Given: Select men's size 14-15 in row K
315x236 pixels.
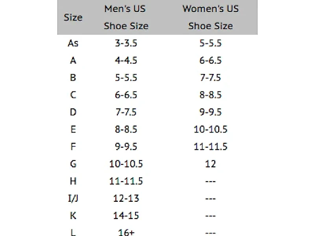Looking at the screenshot, I should [x=126, y=216].
